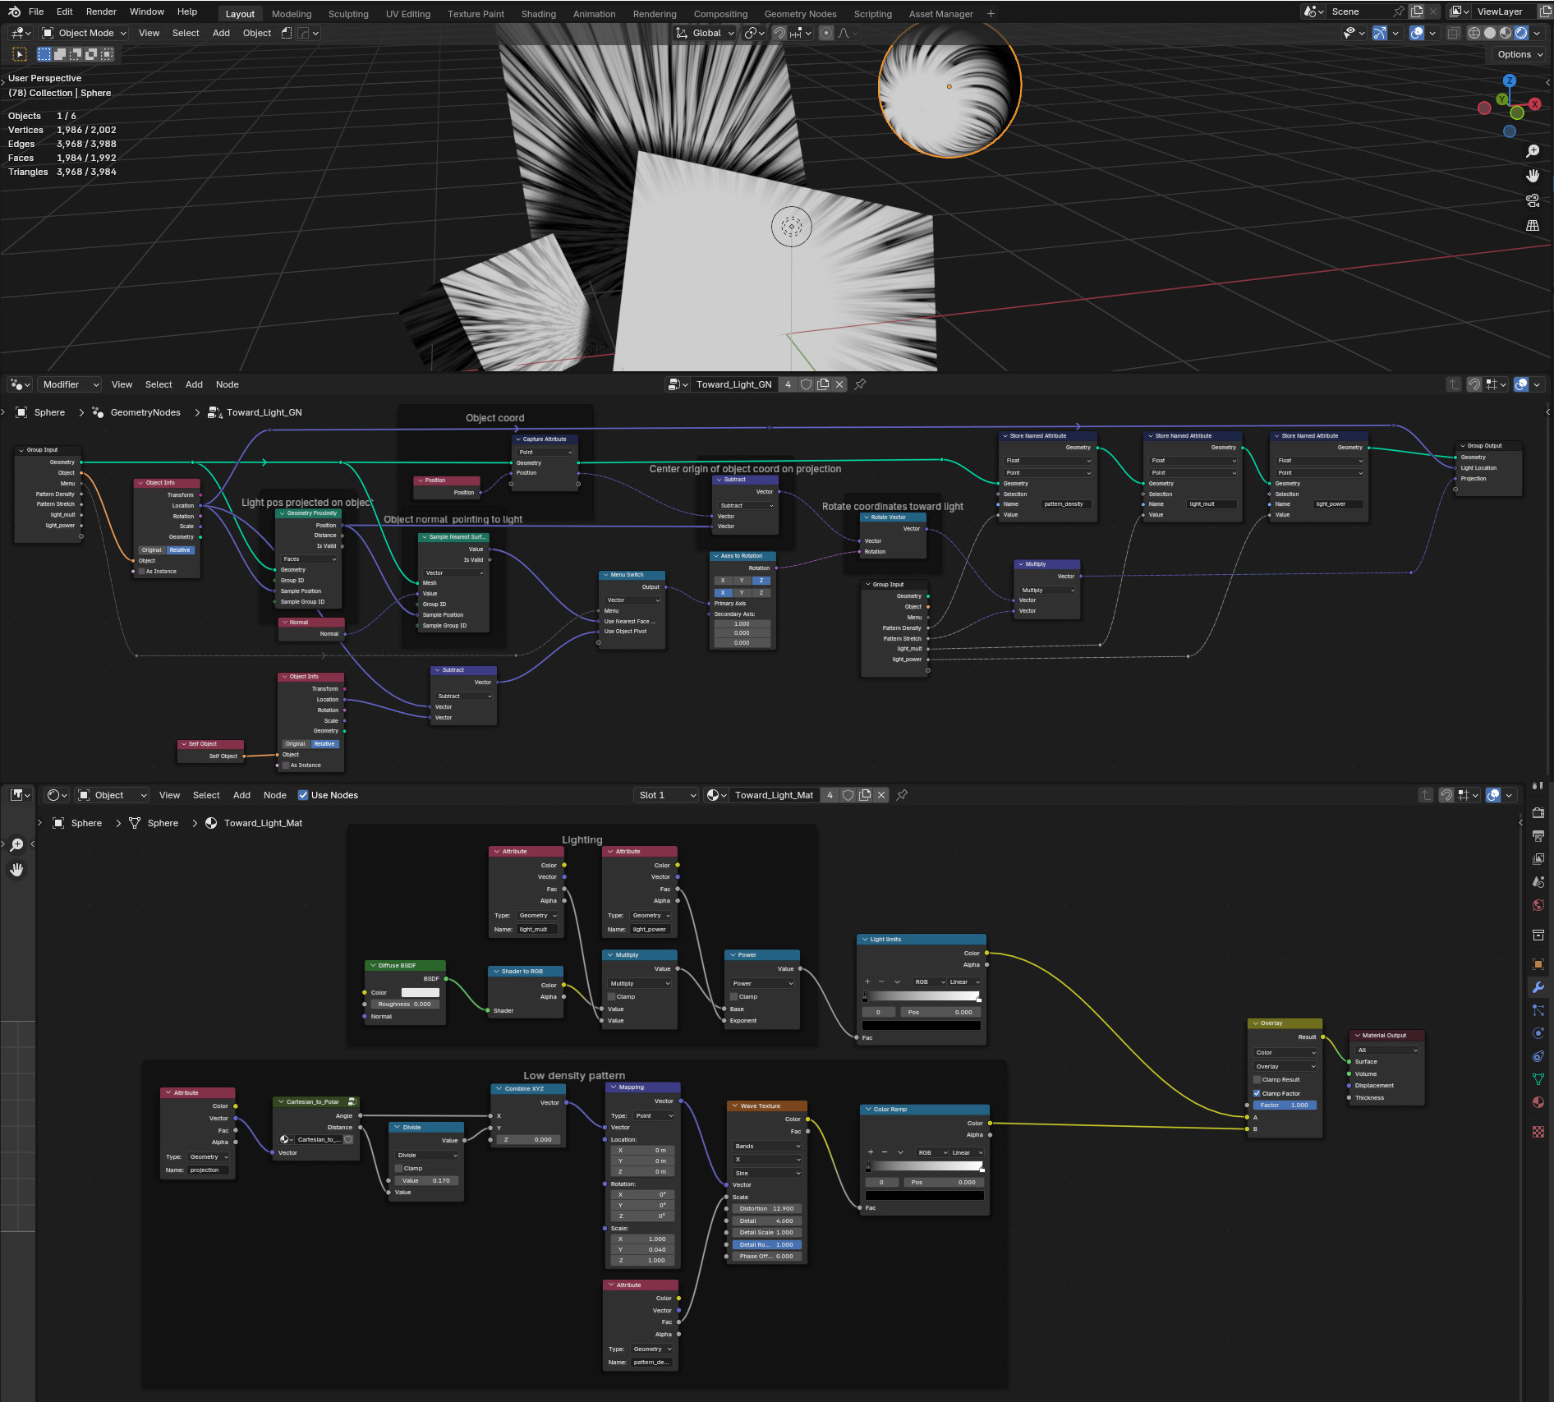Screen dimensions: 1554x1402
Task: Open the World properties tab
Action: (1538, 905)
